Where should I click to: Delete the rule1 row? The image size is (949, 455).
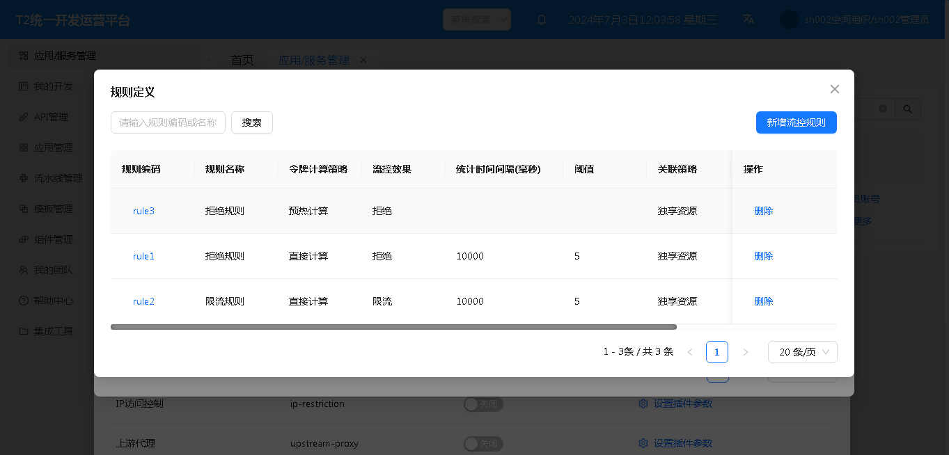pyautogui.click(x=764, y=256)
